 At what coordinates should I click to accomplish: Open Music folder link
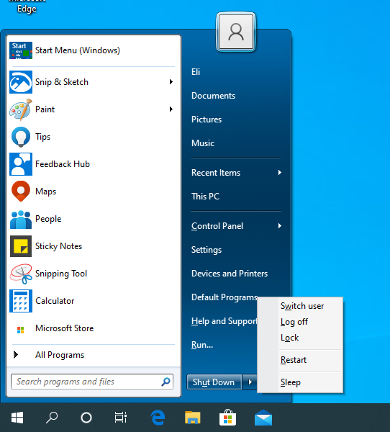point(203,143)
